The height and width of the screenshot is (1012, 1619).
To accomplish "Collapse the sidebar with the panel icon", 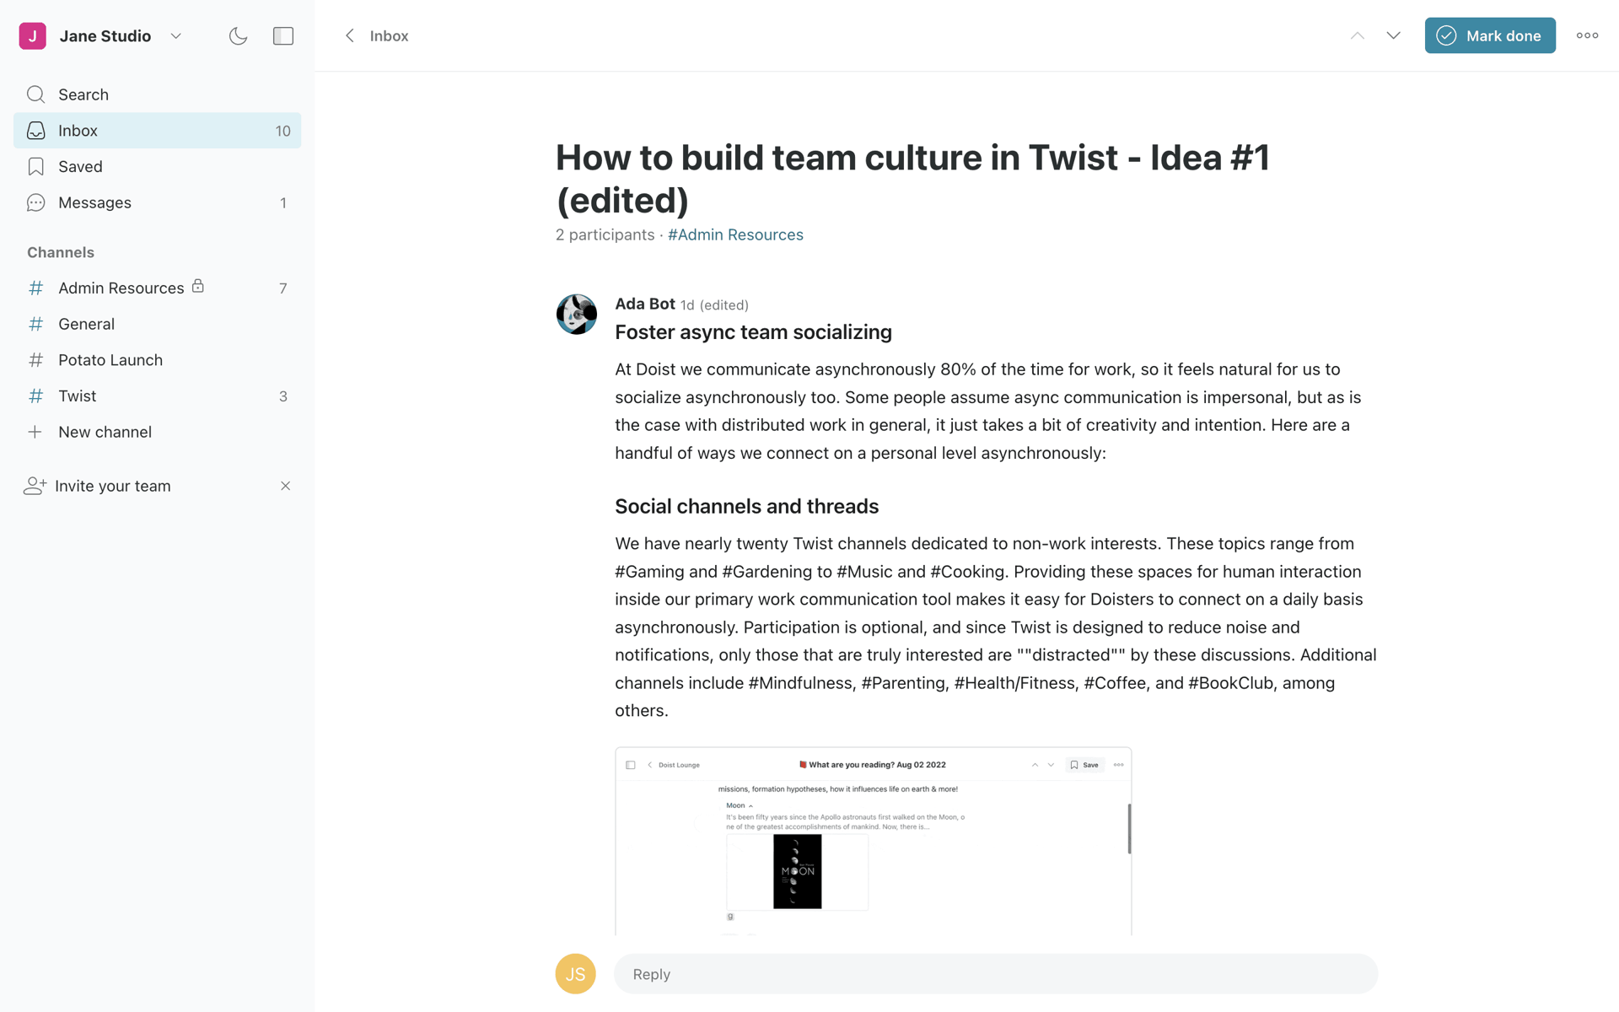I will 283,35.
